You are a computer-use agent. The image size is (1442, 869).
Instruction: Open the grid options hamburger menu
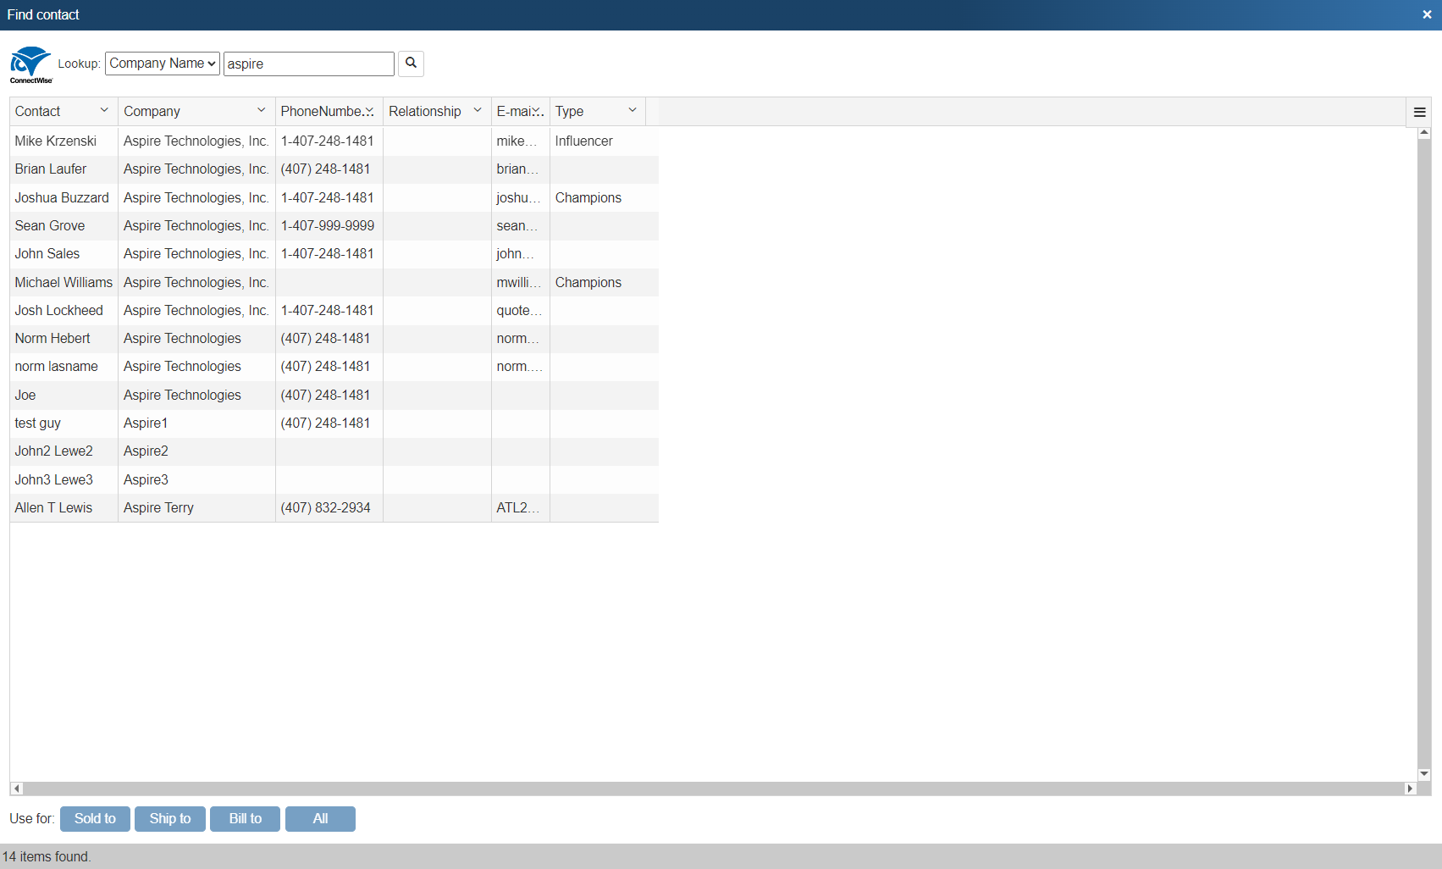(1419, 111)
